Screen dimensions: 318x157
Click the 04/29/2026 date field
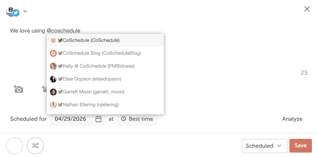(x=78, y=119)
